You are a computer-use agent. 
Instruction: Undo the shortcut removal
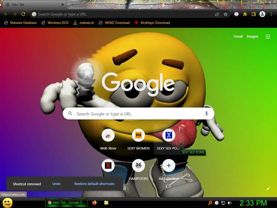pyautogui.click(x=57, y=184)
